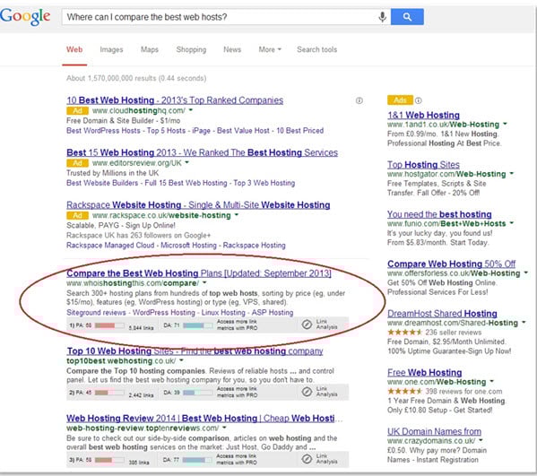
Task: Click 'About 1,570,000,000 results' text
Action: click(x=136, y=78)
